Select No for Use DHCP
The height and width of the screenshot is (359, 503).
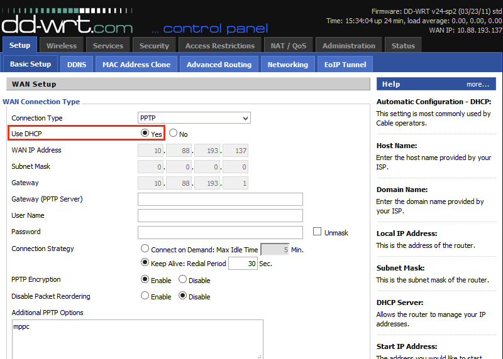[x=174, y=133]
